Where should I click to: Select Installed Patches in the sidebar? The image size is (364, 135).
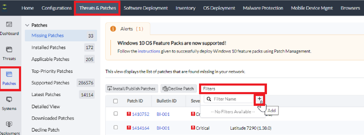click(x=48, y=47)
